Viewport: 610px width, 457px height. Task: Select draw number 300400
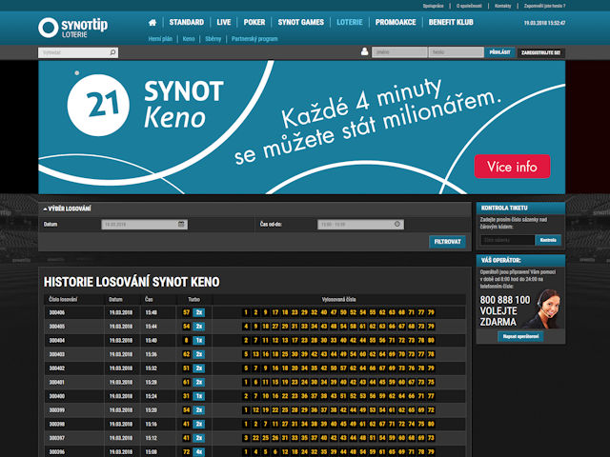click(x=57, y=396)
